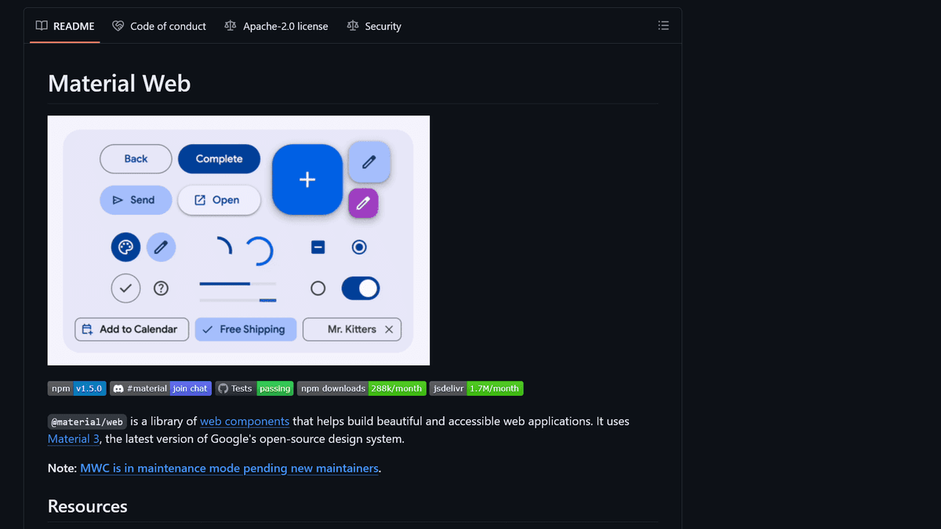Click the Discord #material join chat badge

pyautogui.click(x=161, y=388)
